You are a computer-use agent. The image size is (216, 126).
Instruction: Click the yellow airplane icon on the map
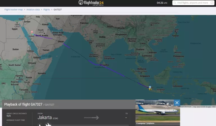[x=150, y=89]
